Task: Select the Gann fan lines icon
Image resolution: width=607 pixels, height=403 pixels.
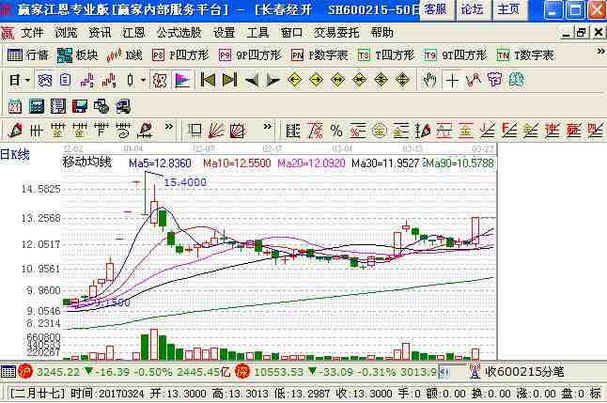Action: [215, 131]
